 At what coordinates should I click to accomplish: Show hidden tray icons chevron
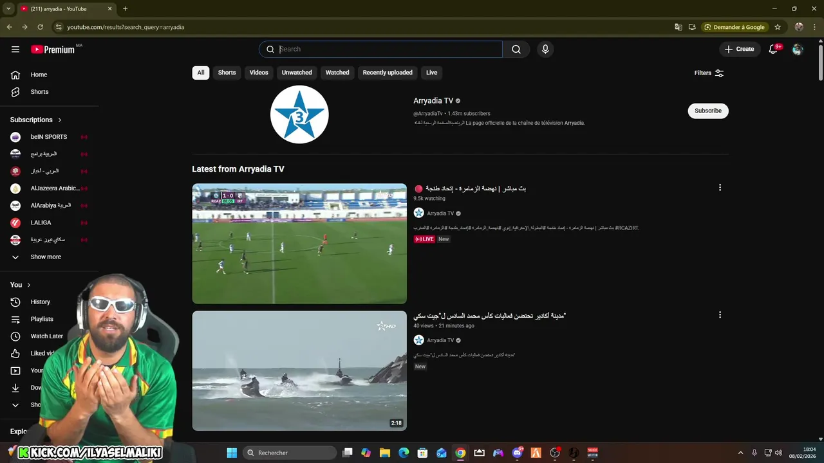(740, 453)
